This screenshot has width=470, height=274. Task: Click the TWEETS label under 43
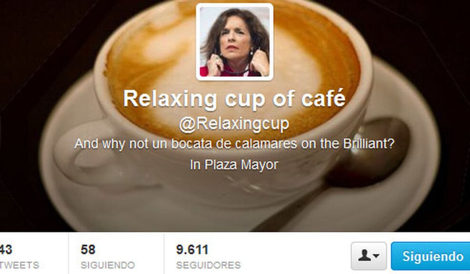click(19, 265)
